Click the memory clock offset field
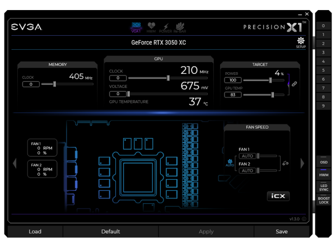Image resolution: width=336 pixels, height=239 pixels. coord(31,84)
